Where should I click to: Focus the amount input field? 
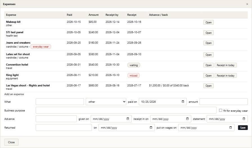point(224,102)
